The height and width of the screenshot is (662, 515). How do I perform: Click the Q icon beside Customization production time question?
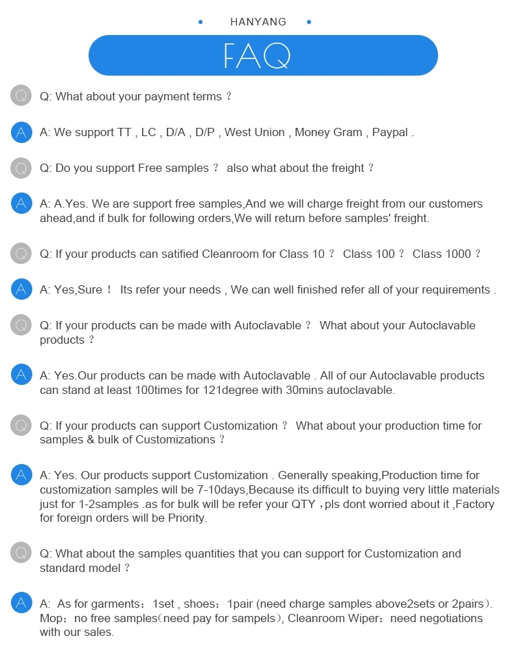(21, 425)
